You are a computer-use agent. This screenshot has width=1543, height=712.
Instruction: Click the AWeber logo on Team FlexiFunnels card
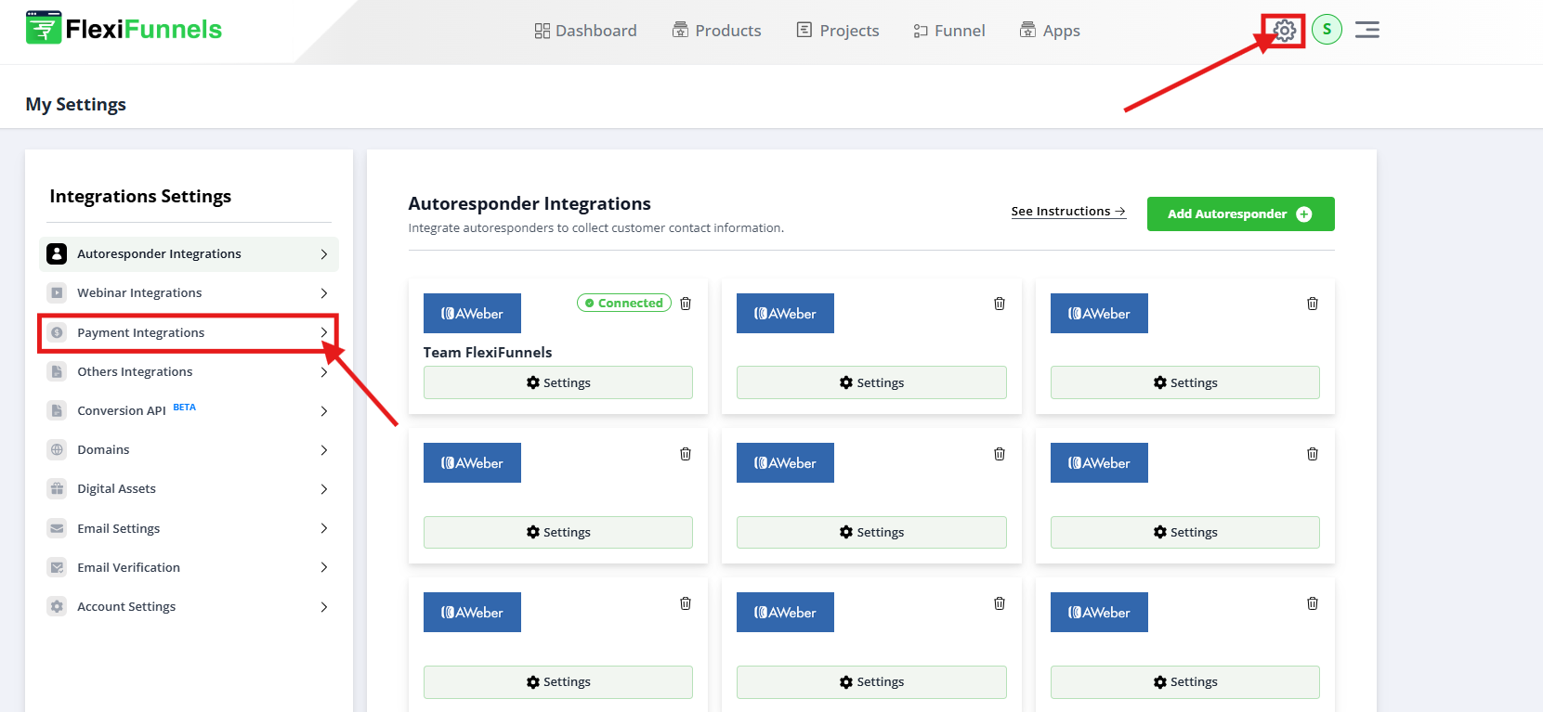pyautogui.click(x=472, y=314)
